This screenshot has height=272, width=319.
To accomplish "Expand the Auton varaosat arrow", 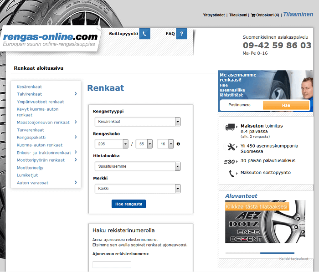I will (76, 182).
